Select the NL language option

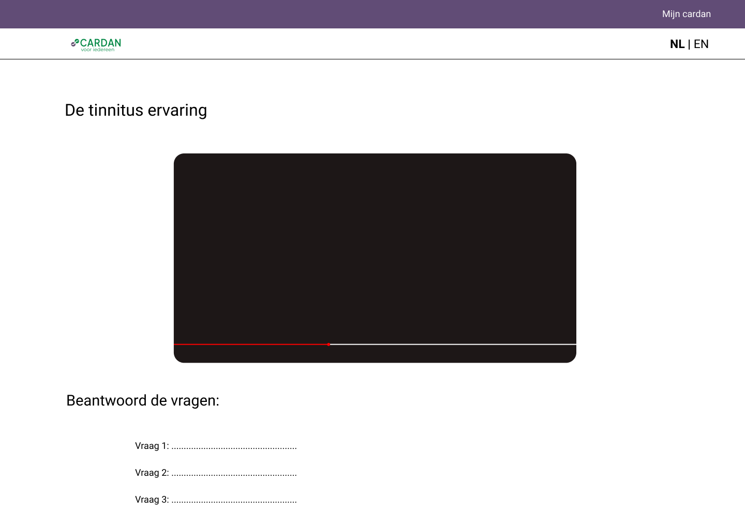[x=677, y=44]
